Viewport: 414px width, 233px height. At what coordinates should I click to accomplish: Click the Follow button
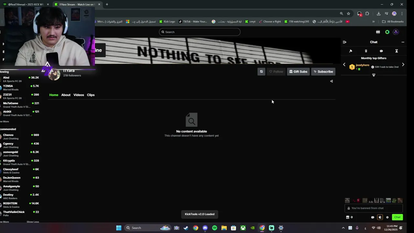(276, 72)
